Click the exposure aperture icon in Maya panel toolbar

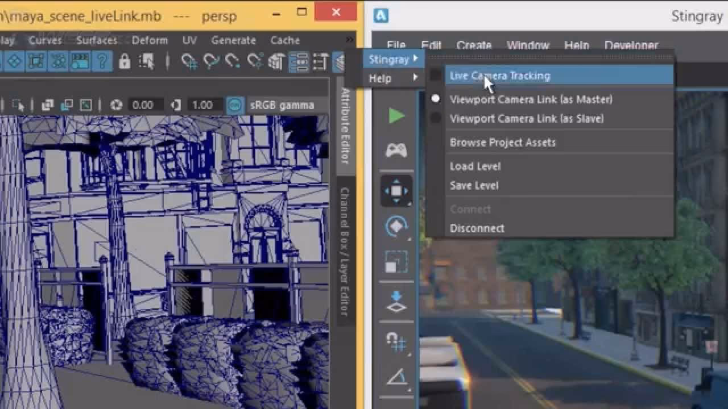117,105
